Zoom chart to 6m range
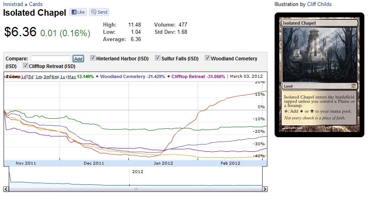The width and height of the screenshot is (368, 200). click(54, 76)
